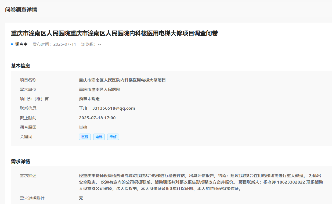Click the 维修 keyword tag
The width and height of the screenshot is (332, 204).
click(113, 137)
